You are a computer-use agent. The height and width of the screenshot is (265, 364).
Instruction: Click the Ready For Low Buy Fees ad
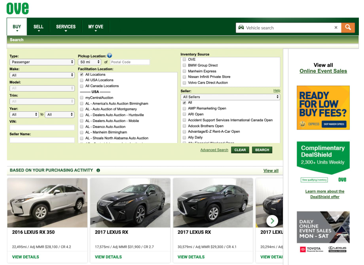click(x=323, y=108)
